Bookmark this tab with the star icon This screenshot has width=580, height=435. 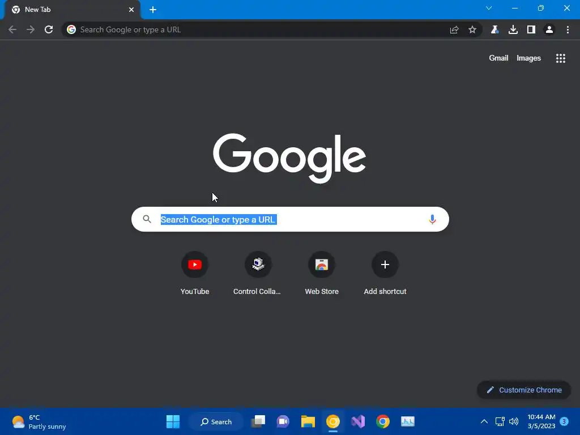click(x=472, y=29)
